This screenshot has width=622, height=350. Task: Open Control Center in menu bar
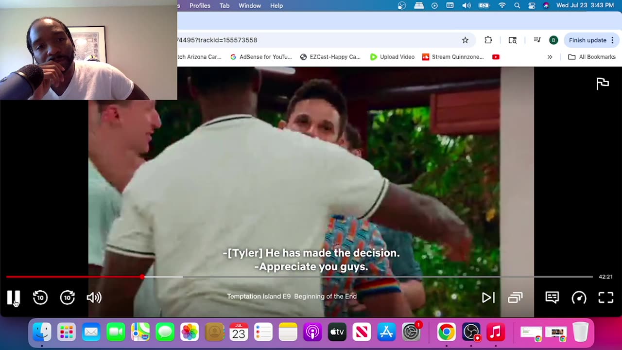click(532, 5)
